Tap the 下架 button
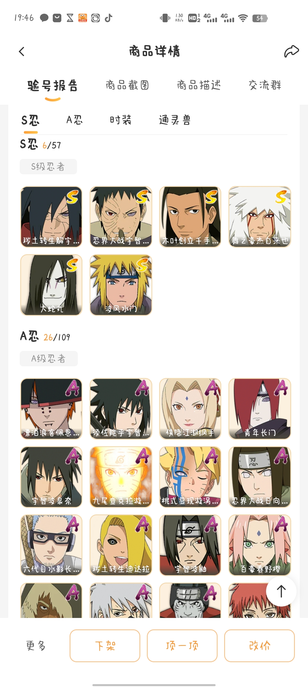Screen dimensions: 308x687 105,646
